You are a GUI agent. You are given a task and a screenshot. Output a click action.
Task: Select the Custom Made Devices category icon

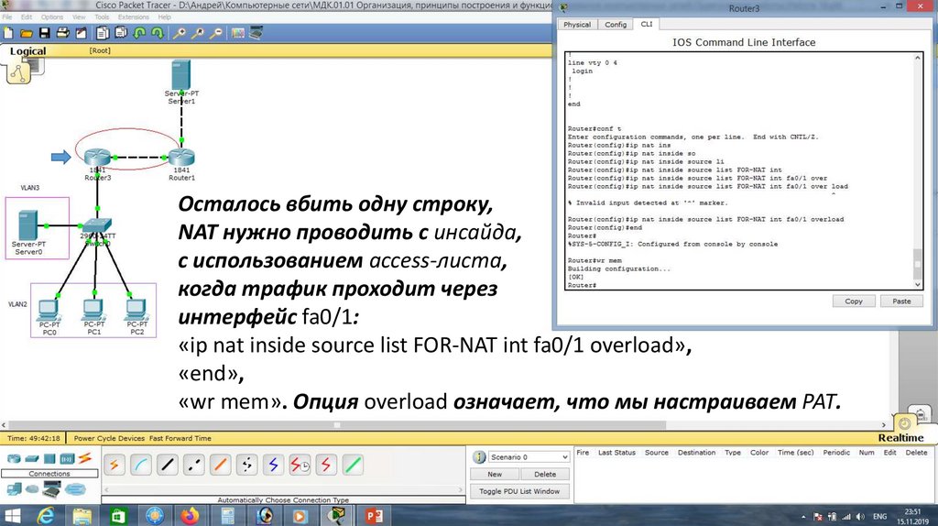[52, 490]
